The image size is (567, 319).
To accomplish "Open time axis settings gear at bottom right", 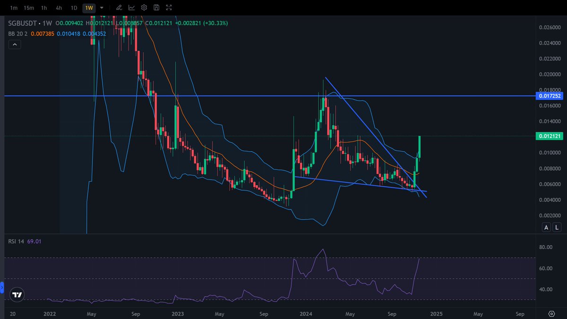I will [551, 313].
